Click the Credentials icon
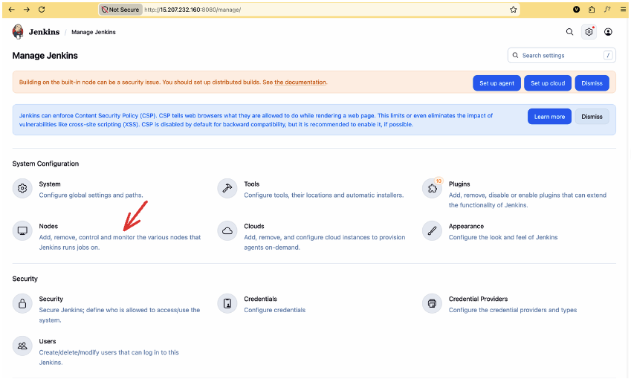Screen dimensions: 631x382 (227, 303)
